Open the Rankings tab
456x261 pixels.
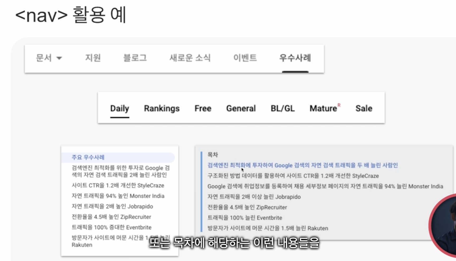coord(161,108)
